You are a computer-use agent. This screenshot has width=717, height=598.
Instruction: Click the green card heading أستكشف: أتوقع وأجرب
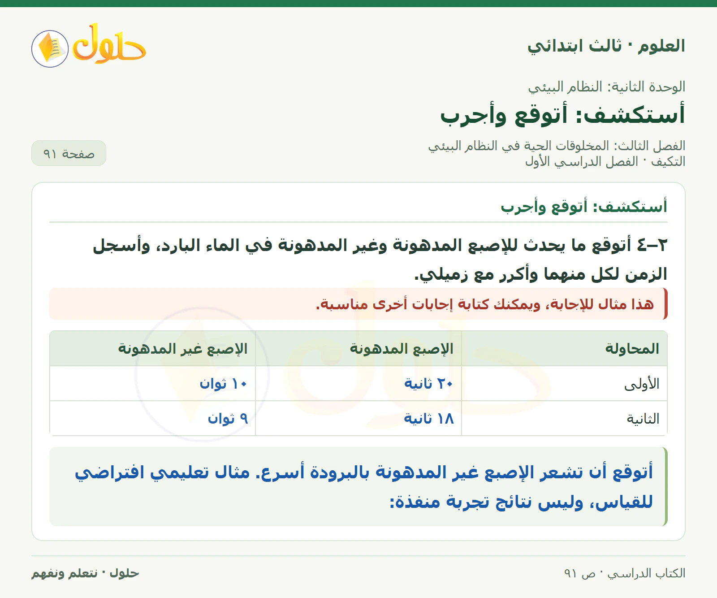584,207
